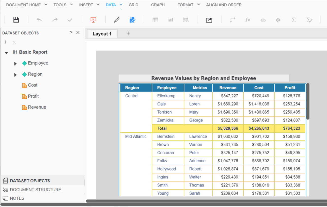Click the Sigma totals icon

(x=293, y=20)
